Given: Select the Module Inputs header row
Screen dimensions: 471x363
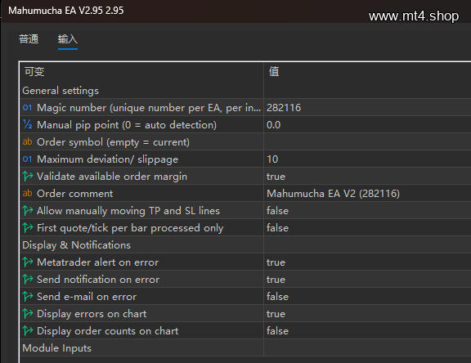Looking at the screenshot, I should pos(245,348).
